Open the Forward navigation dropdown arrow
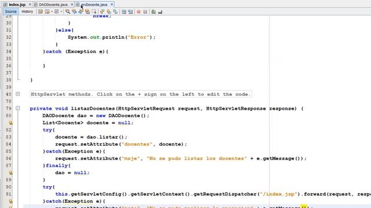The height and width of the screenshot is (208, 371). (61, 12)
